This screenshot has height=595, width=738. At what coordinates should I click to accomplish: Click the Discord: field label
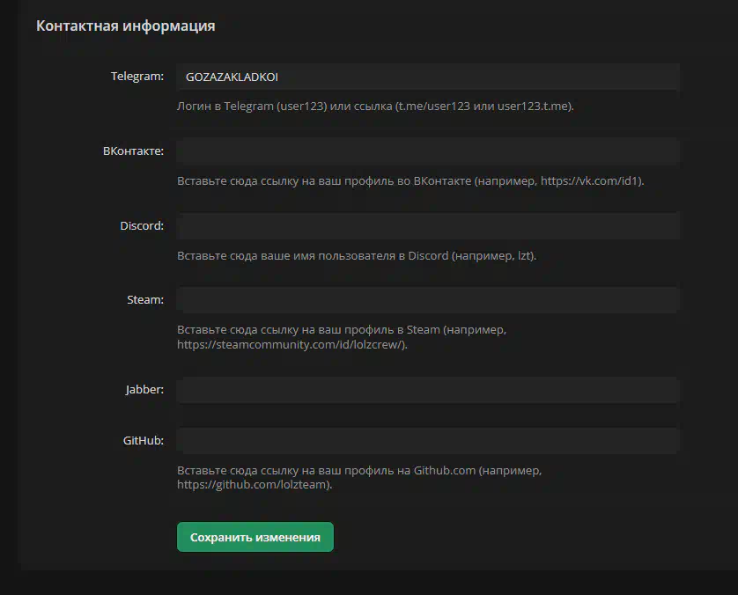(x=142, y=226)
